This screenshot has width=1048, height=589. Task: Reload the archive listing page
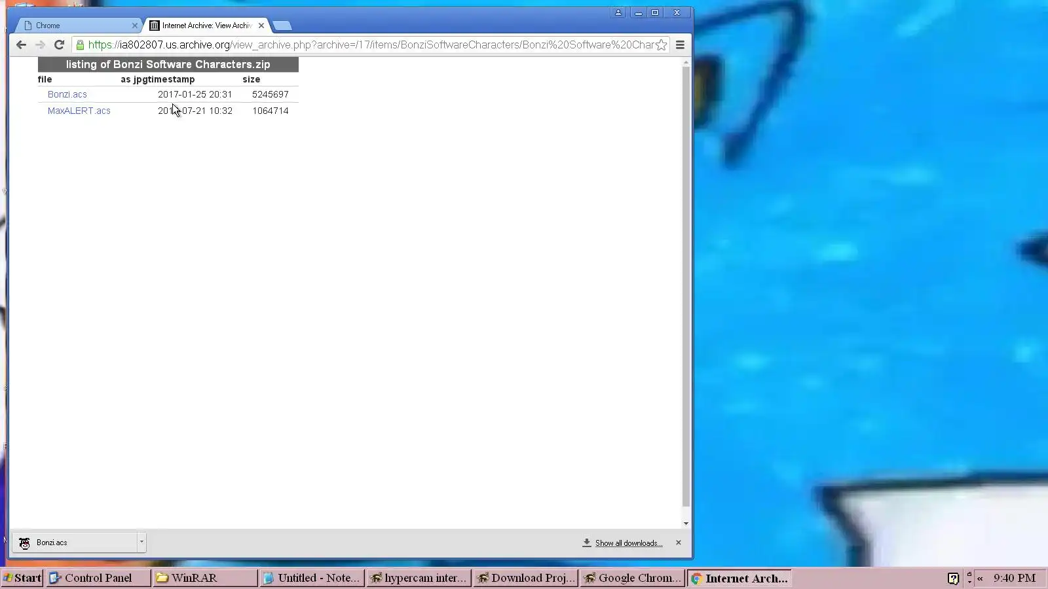(59, 45)
